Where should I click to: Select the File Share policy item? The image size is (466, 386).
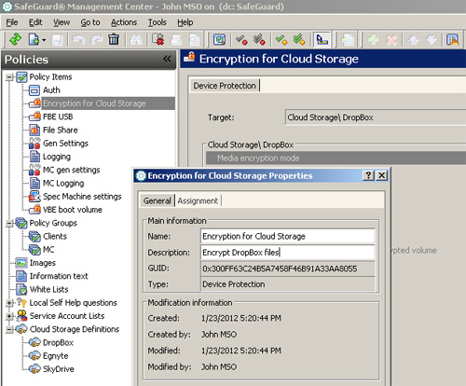[61, 130]
